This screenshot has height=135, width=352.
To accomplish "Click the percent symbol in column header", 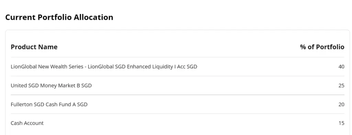I will (303, 47).
